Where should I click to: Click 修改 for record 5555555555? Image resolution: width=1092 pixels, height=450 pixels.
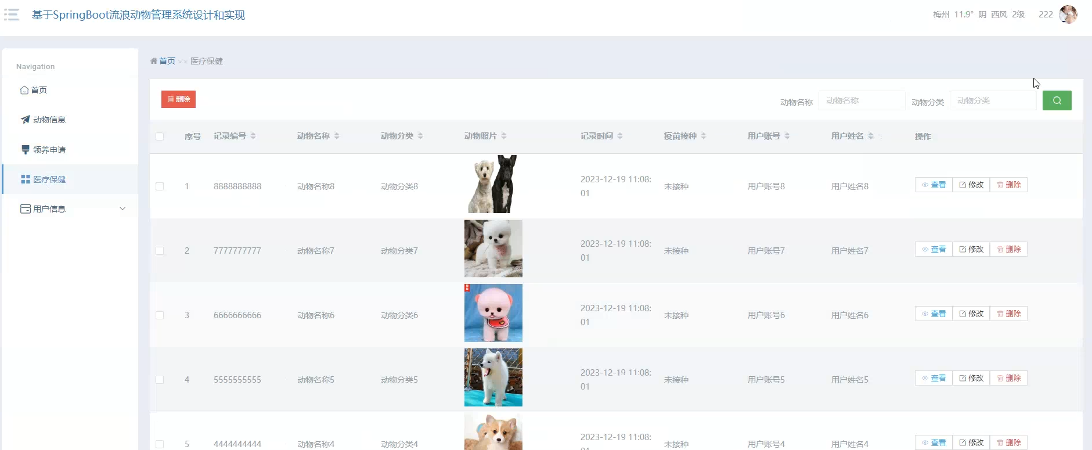pos(971,378)
